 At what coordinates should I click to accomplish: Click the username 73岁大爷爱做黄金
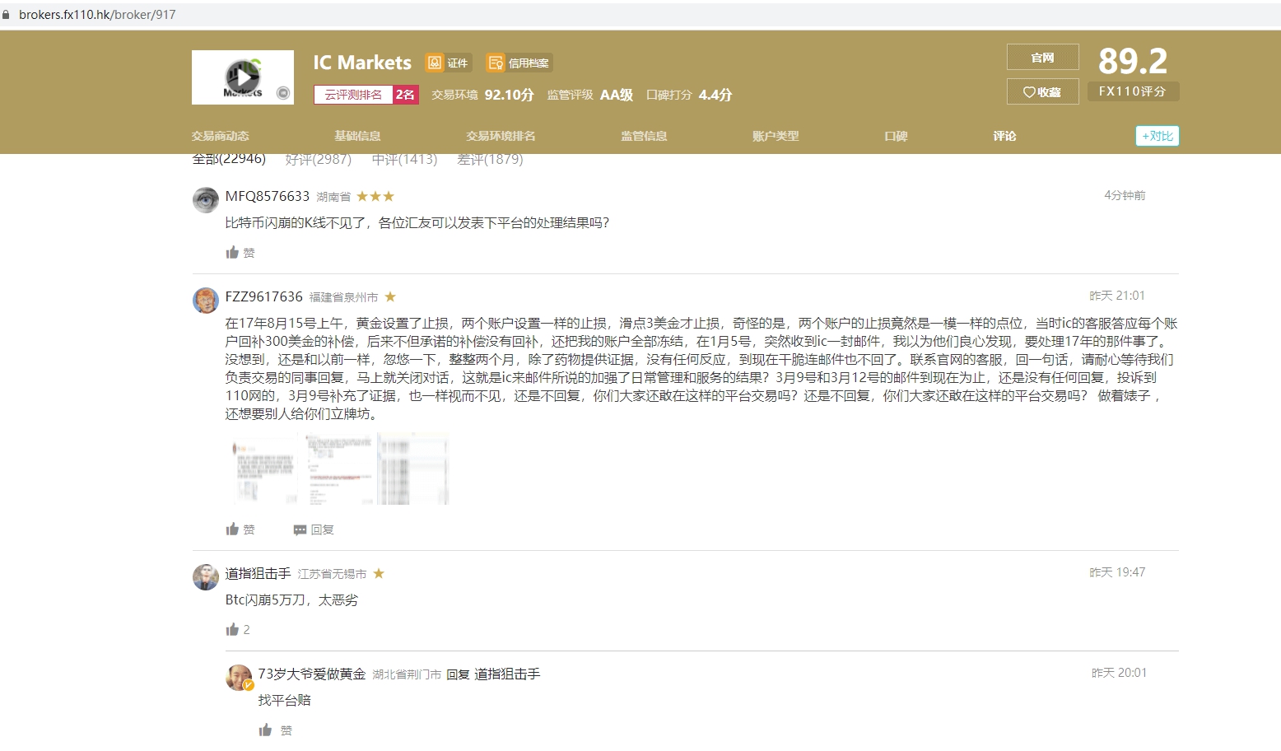[x=312, y=674]
